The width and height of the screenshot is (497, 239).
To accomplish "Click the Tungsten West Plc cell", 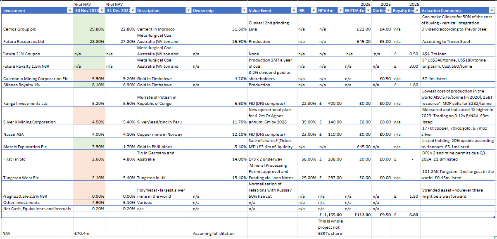I will (37, 172).
